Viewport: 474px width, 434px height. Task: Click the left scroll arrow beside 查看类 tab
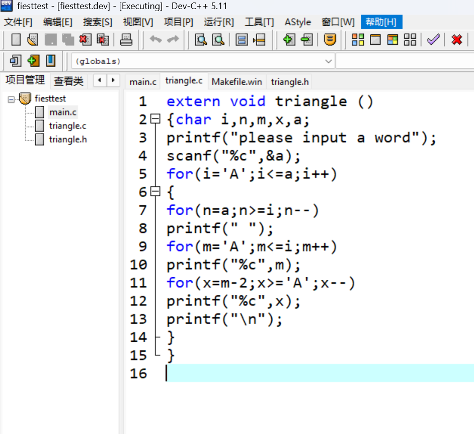click(x=100, y=80)
